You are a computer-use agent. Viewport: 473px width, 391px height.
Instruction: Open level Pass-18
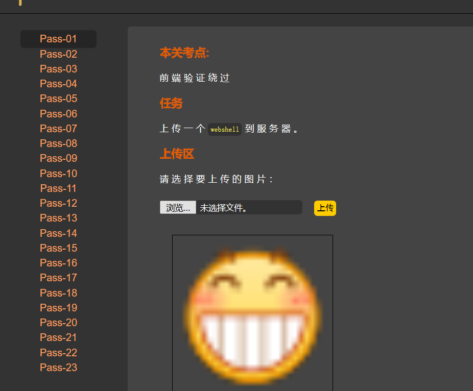pyautogui.click(x=58, y=292)
